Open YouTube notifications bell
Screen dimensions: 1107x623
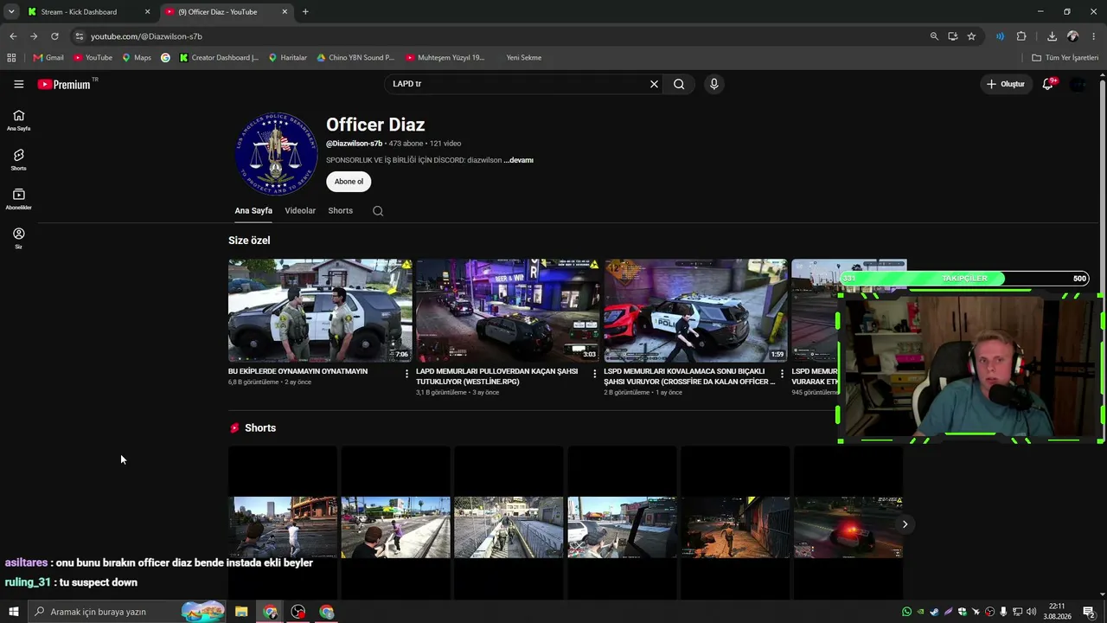[1047, 84]
